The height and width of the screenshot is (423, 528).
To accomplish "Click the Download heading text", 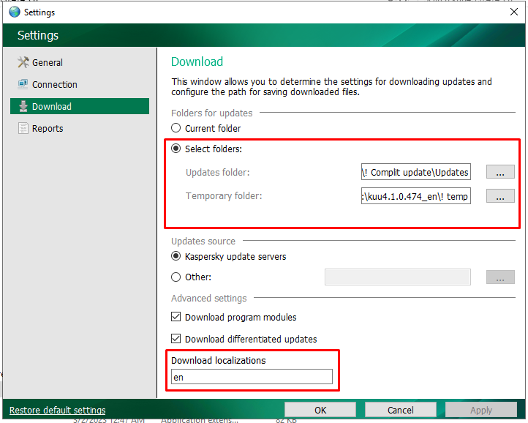I will pyautogui.click(x=197, y=61).
